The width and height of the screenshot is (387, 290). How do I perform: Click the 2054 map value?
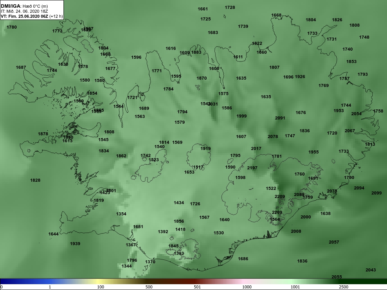point(356,114)
